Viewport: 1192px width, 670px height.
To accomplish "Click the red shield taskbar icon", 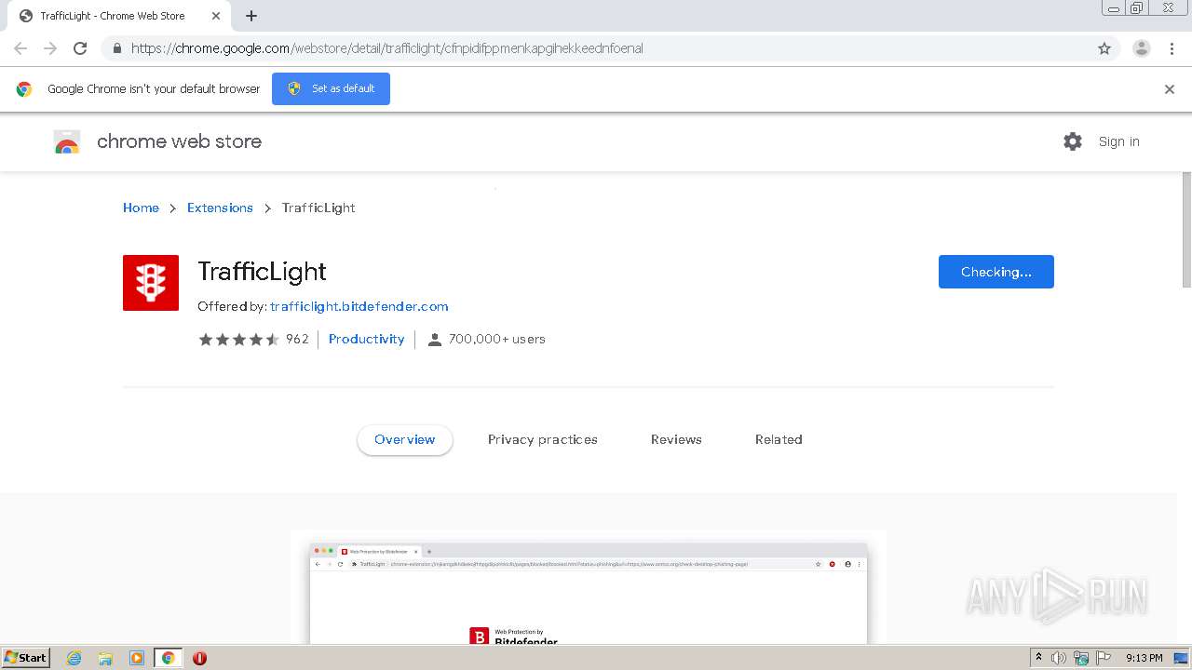I will (199, 658).
